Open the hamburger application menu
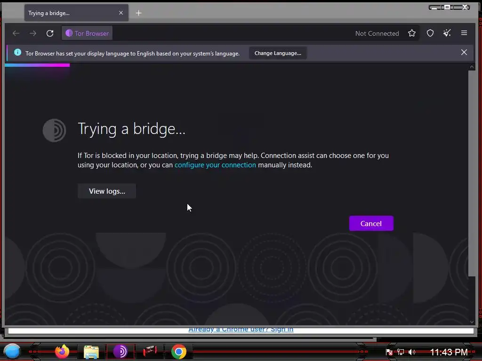This screenshot has width=482, height=361. tap(464, 33)
